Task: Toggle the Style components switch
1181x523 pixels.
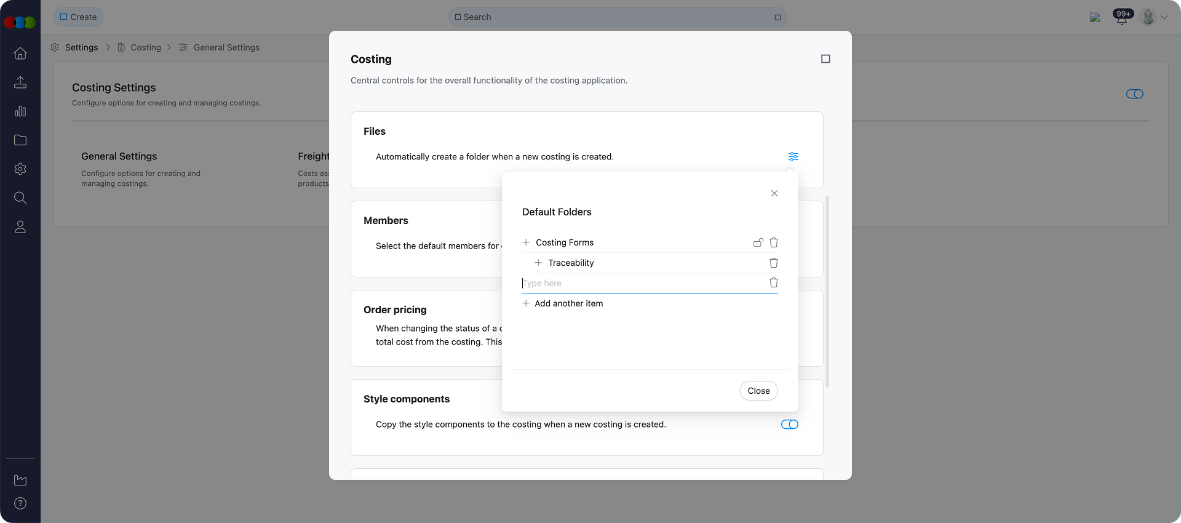Action: click(789, 425)
